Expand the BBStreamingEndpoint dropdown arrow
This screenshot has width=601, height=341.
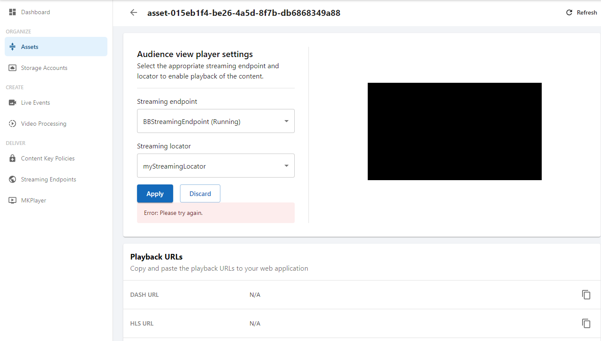click(x=287, y=121)
